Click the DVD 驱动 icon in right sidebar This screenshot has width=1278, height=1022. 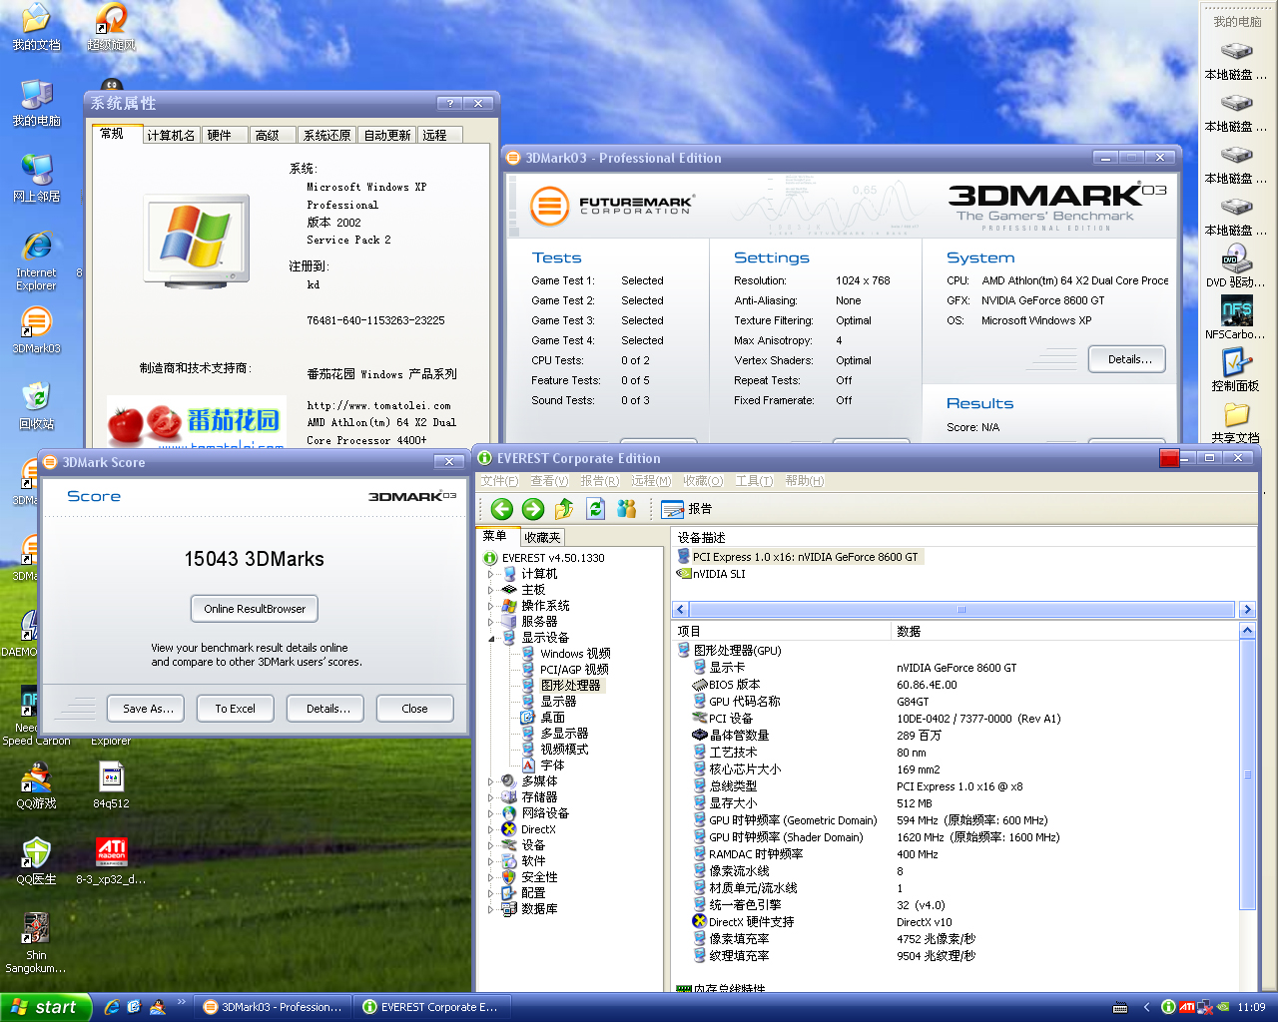click(1236, 267)
